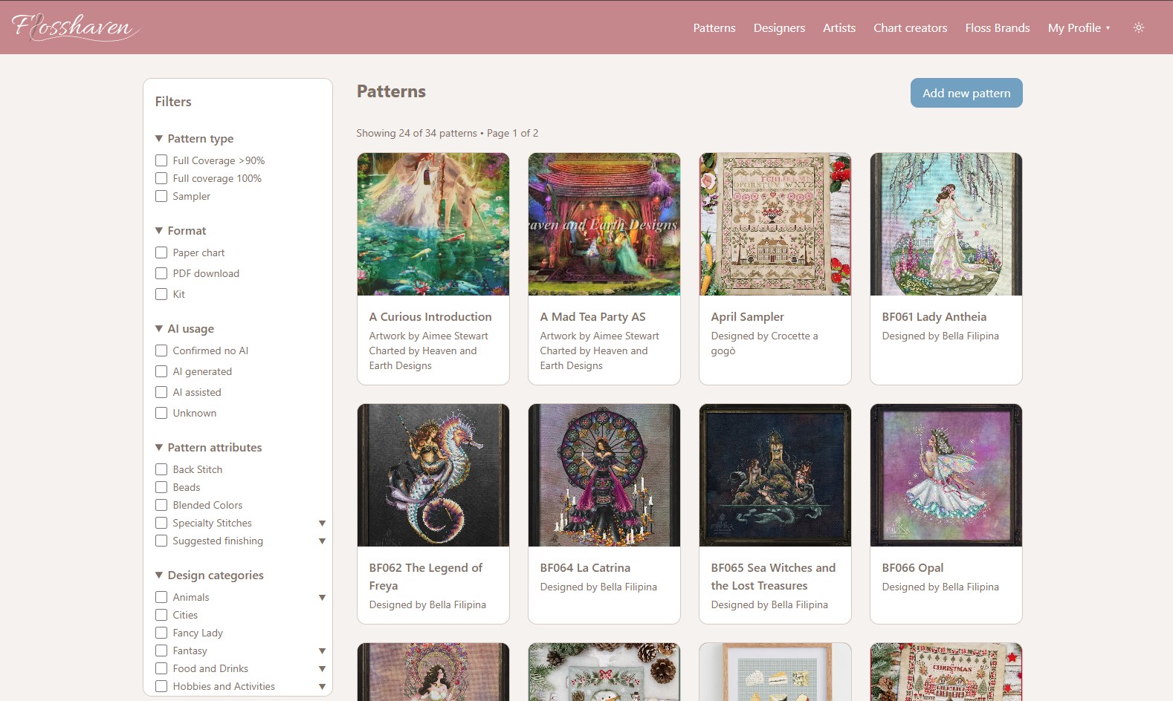1173x701 pixels.
Task: Click the BF064 La Catrina title
Action: pos(585,567)
